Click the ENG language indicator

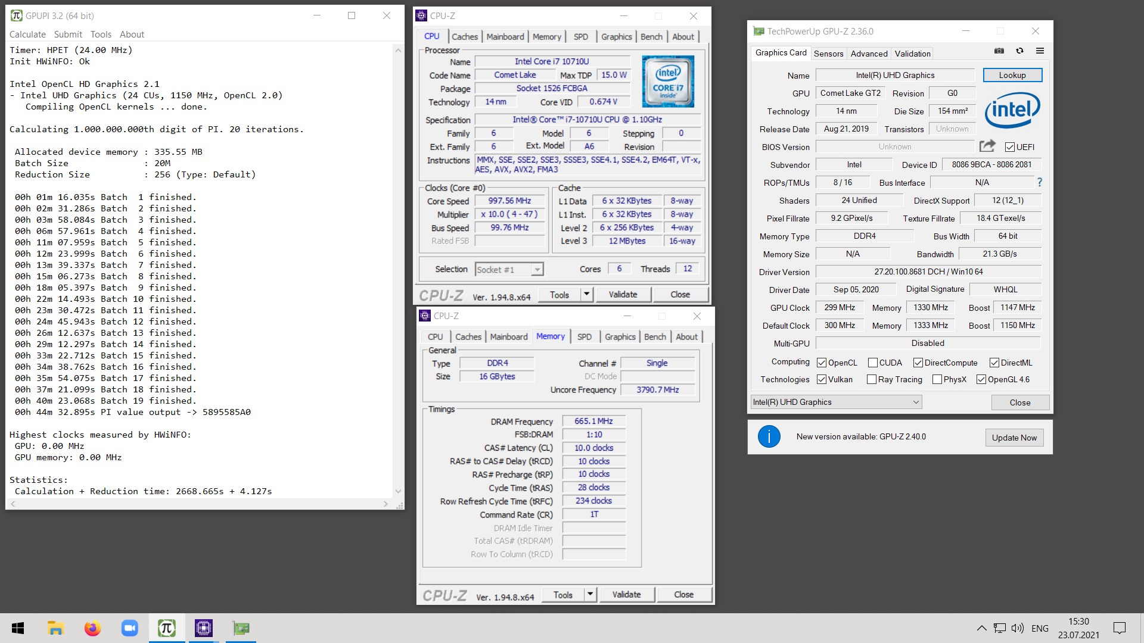click(1040, 628)
